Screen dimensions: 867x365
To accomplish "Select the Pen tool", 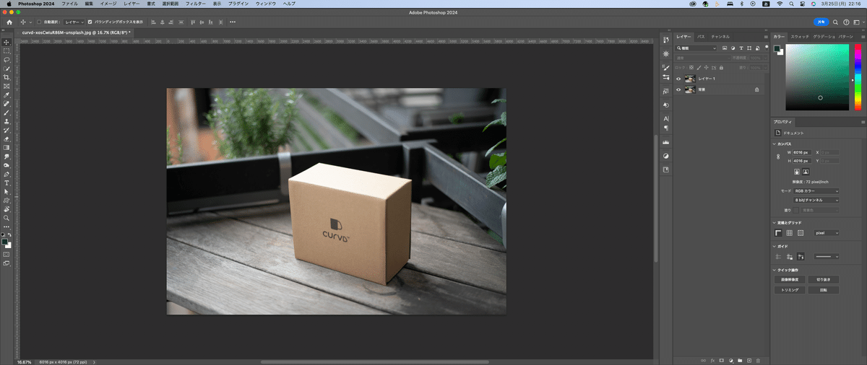I will (7, 174).
